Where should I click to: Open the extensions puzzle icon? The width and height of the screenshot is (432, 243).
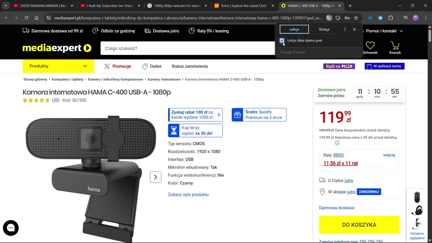pos(391,18)
